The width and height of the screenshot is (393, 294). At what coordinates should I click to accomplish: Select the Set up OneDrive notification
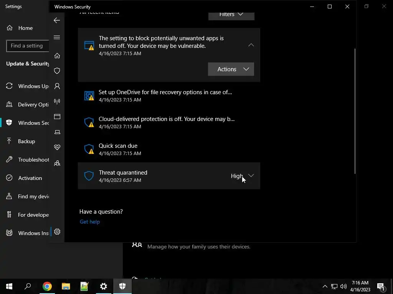[x=169, y=95]
